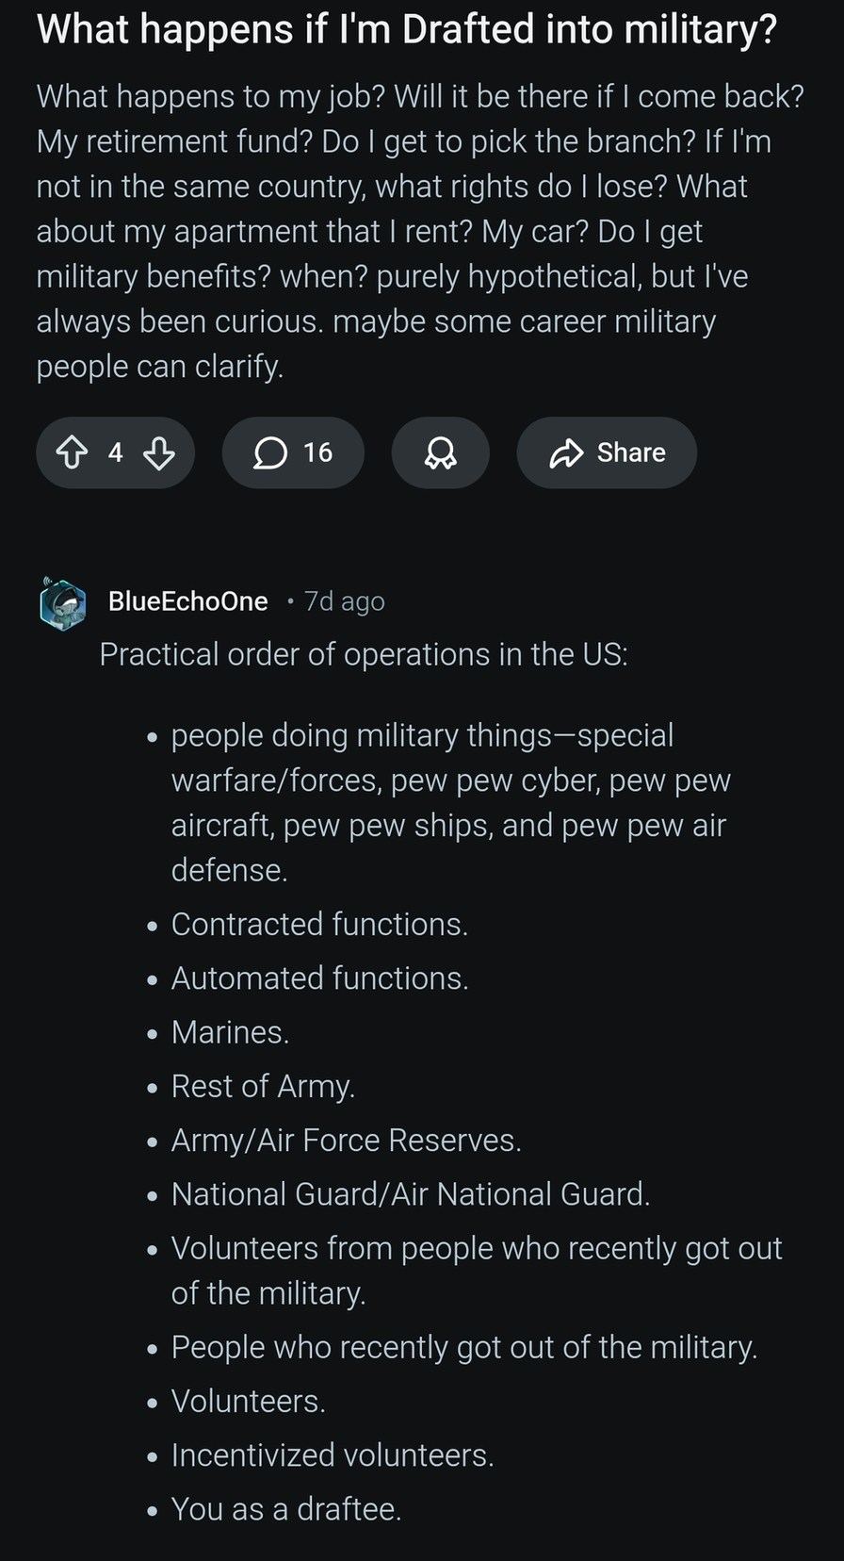The width and height of the screenshot is (844, 1561).
Task: Click the Share arrow icon
Action: point(565,452)
